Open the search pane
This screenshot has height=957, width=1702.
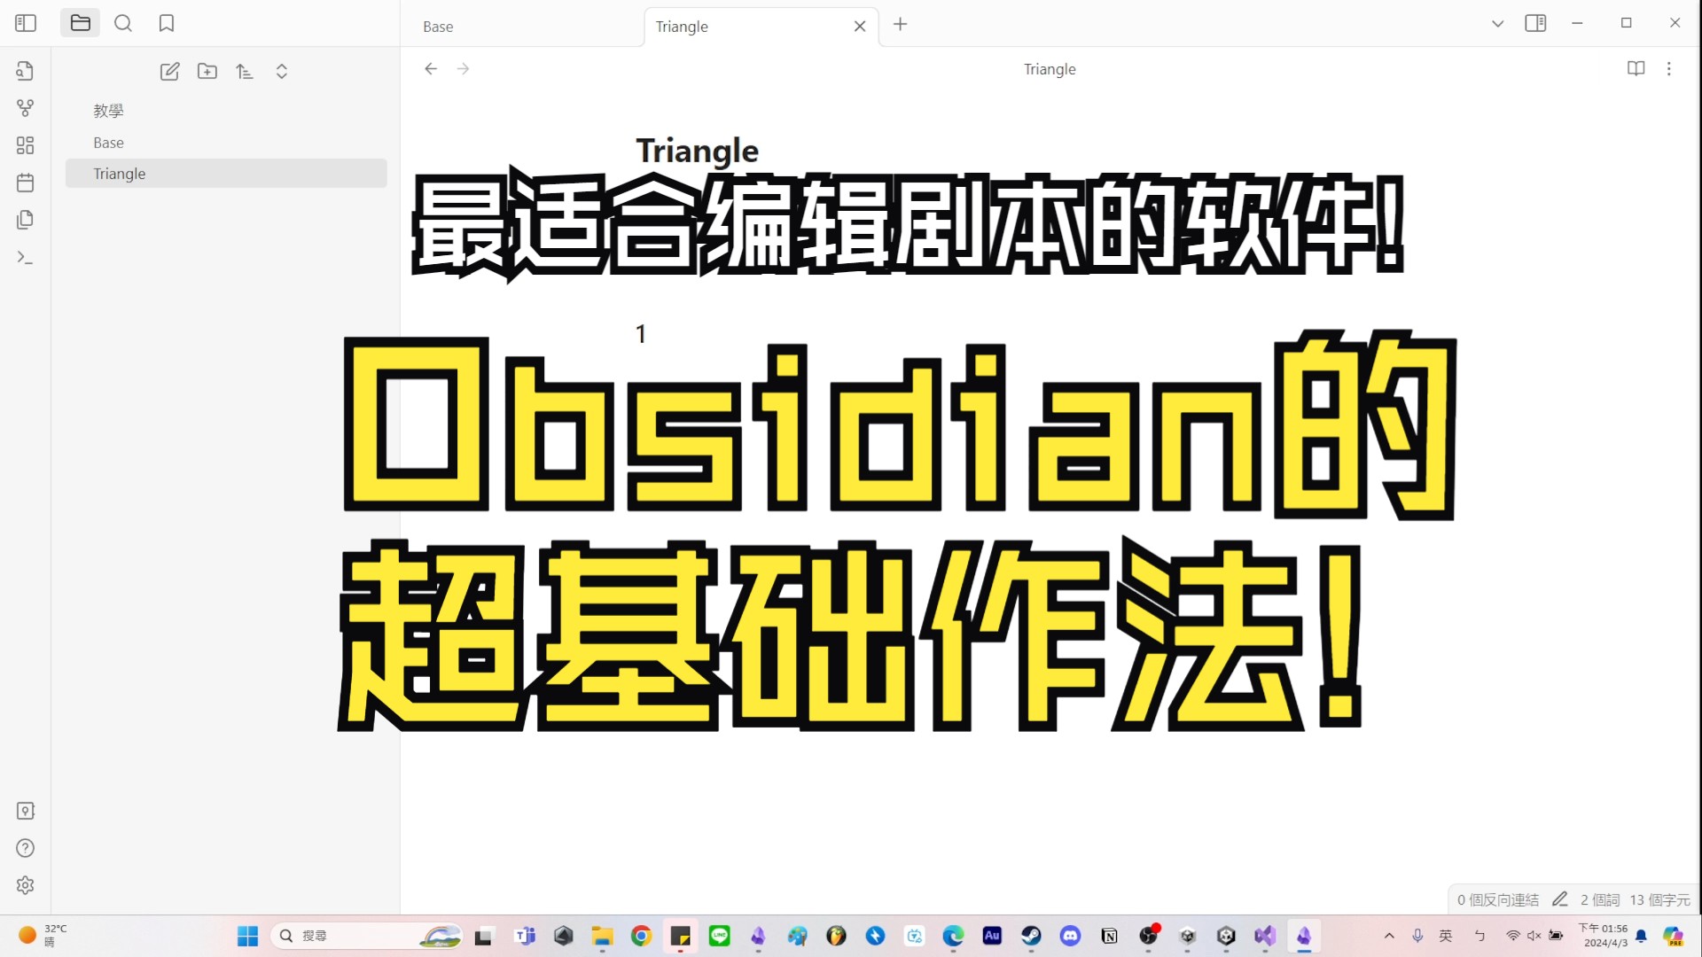click(x=123, y=23)
